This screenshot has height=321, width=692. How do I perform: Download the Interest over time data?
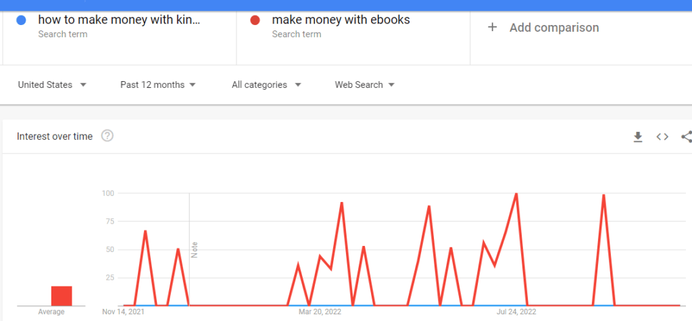click(x=638, y=137)
